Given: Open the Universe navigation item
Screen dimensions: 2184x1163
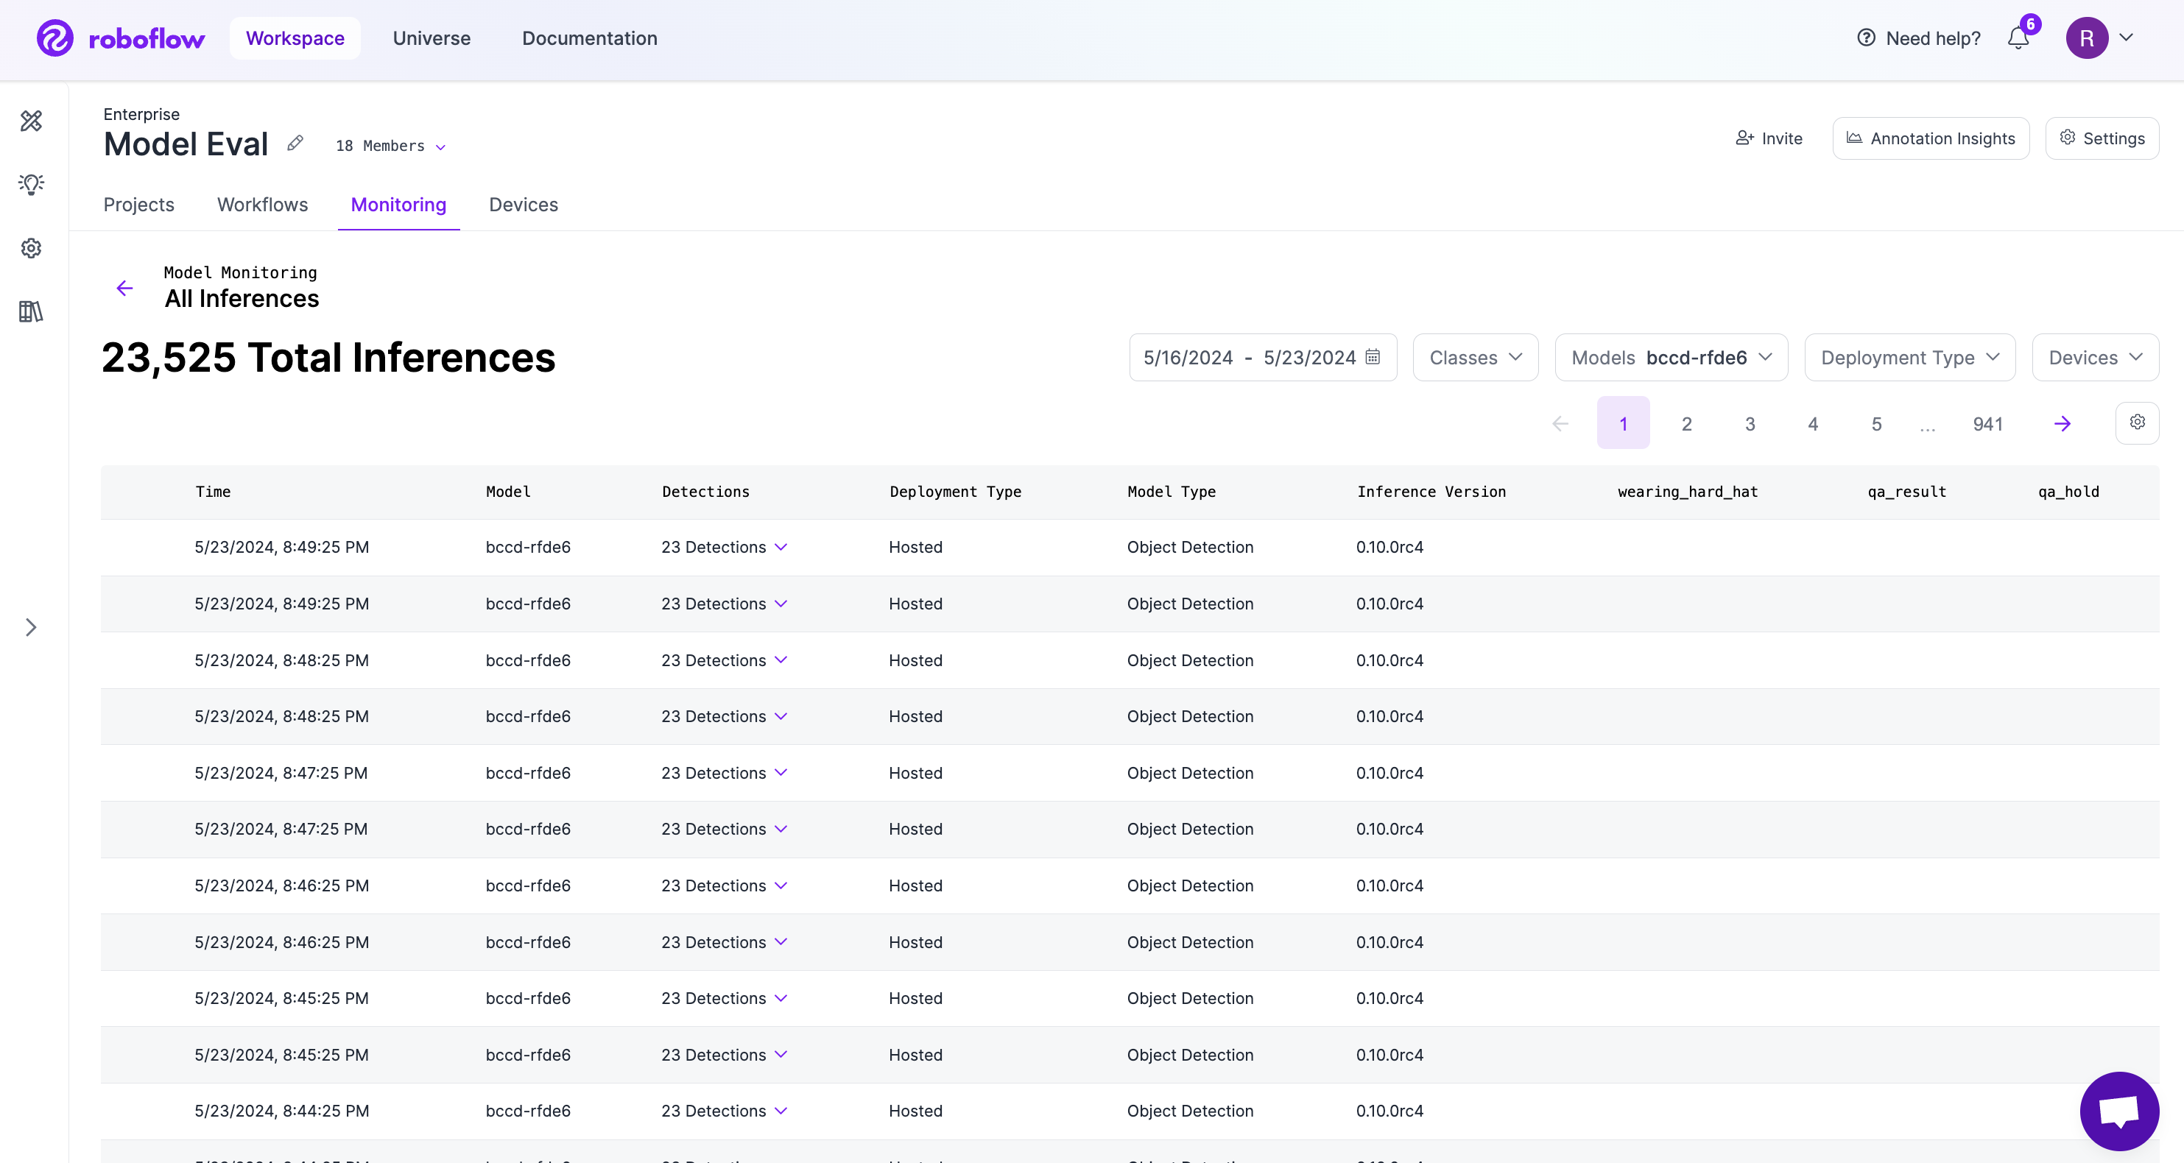Looking at the screenshot, I should tap(431, 38).
